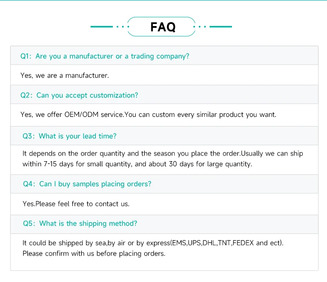Click the Q1 label
The width and height of the screenshot is (327, 282).
(26, 56)
